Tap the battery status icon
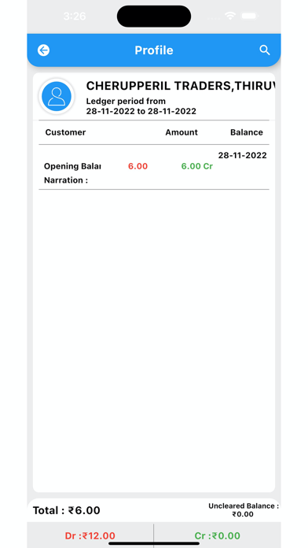This screenshot has width=308, height=548. click(249, 16)
